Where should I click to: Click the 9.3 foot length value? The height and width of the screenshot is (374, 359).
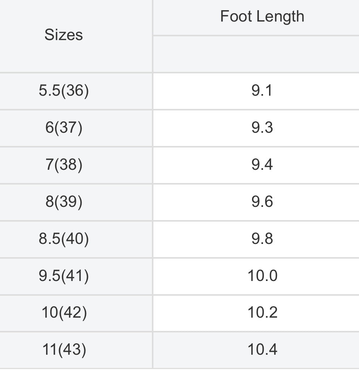pyautogui.click(x=262, y=127)
